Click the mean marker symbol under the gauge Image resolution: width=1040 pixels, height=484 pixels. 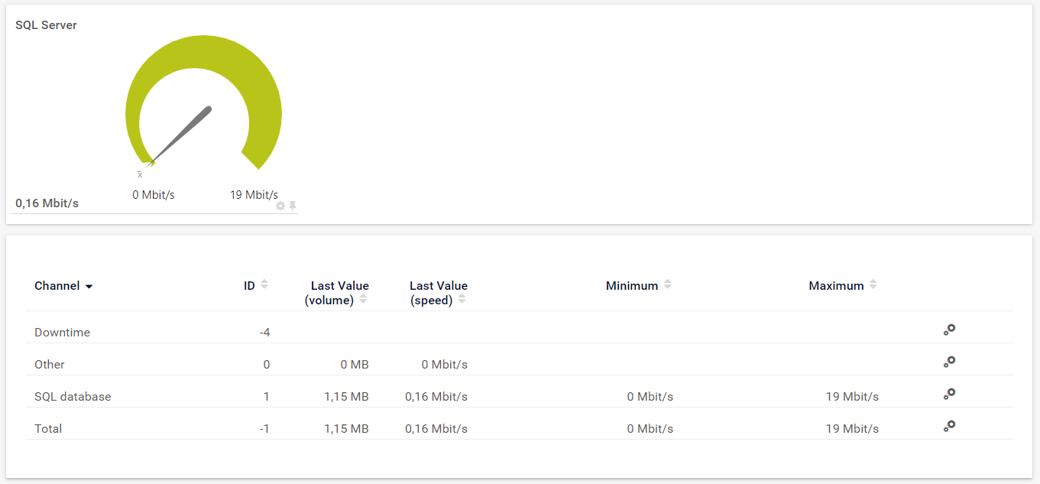point(140,175)
